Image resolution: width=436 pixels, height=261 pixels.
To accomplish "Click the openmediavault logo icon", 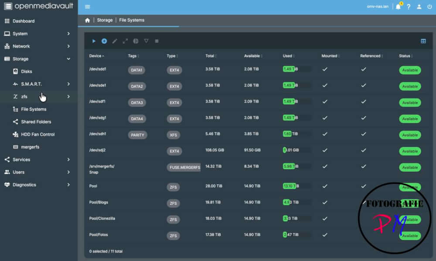I will (x=8, y=6).
